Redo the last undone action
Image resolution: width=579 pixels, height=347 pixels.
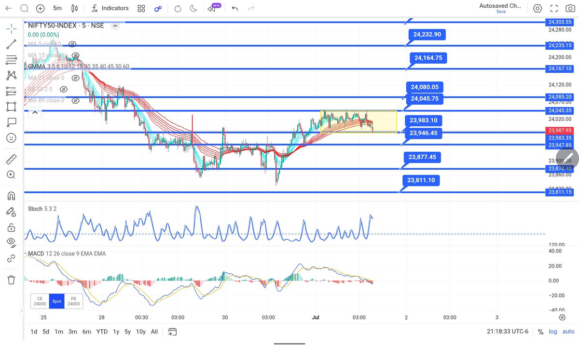[251, 8]
